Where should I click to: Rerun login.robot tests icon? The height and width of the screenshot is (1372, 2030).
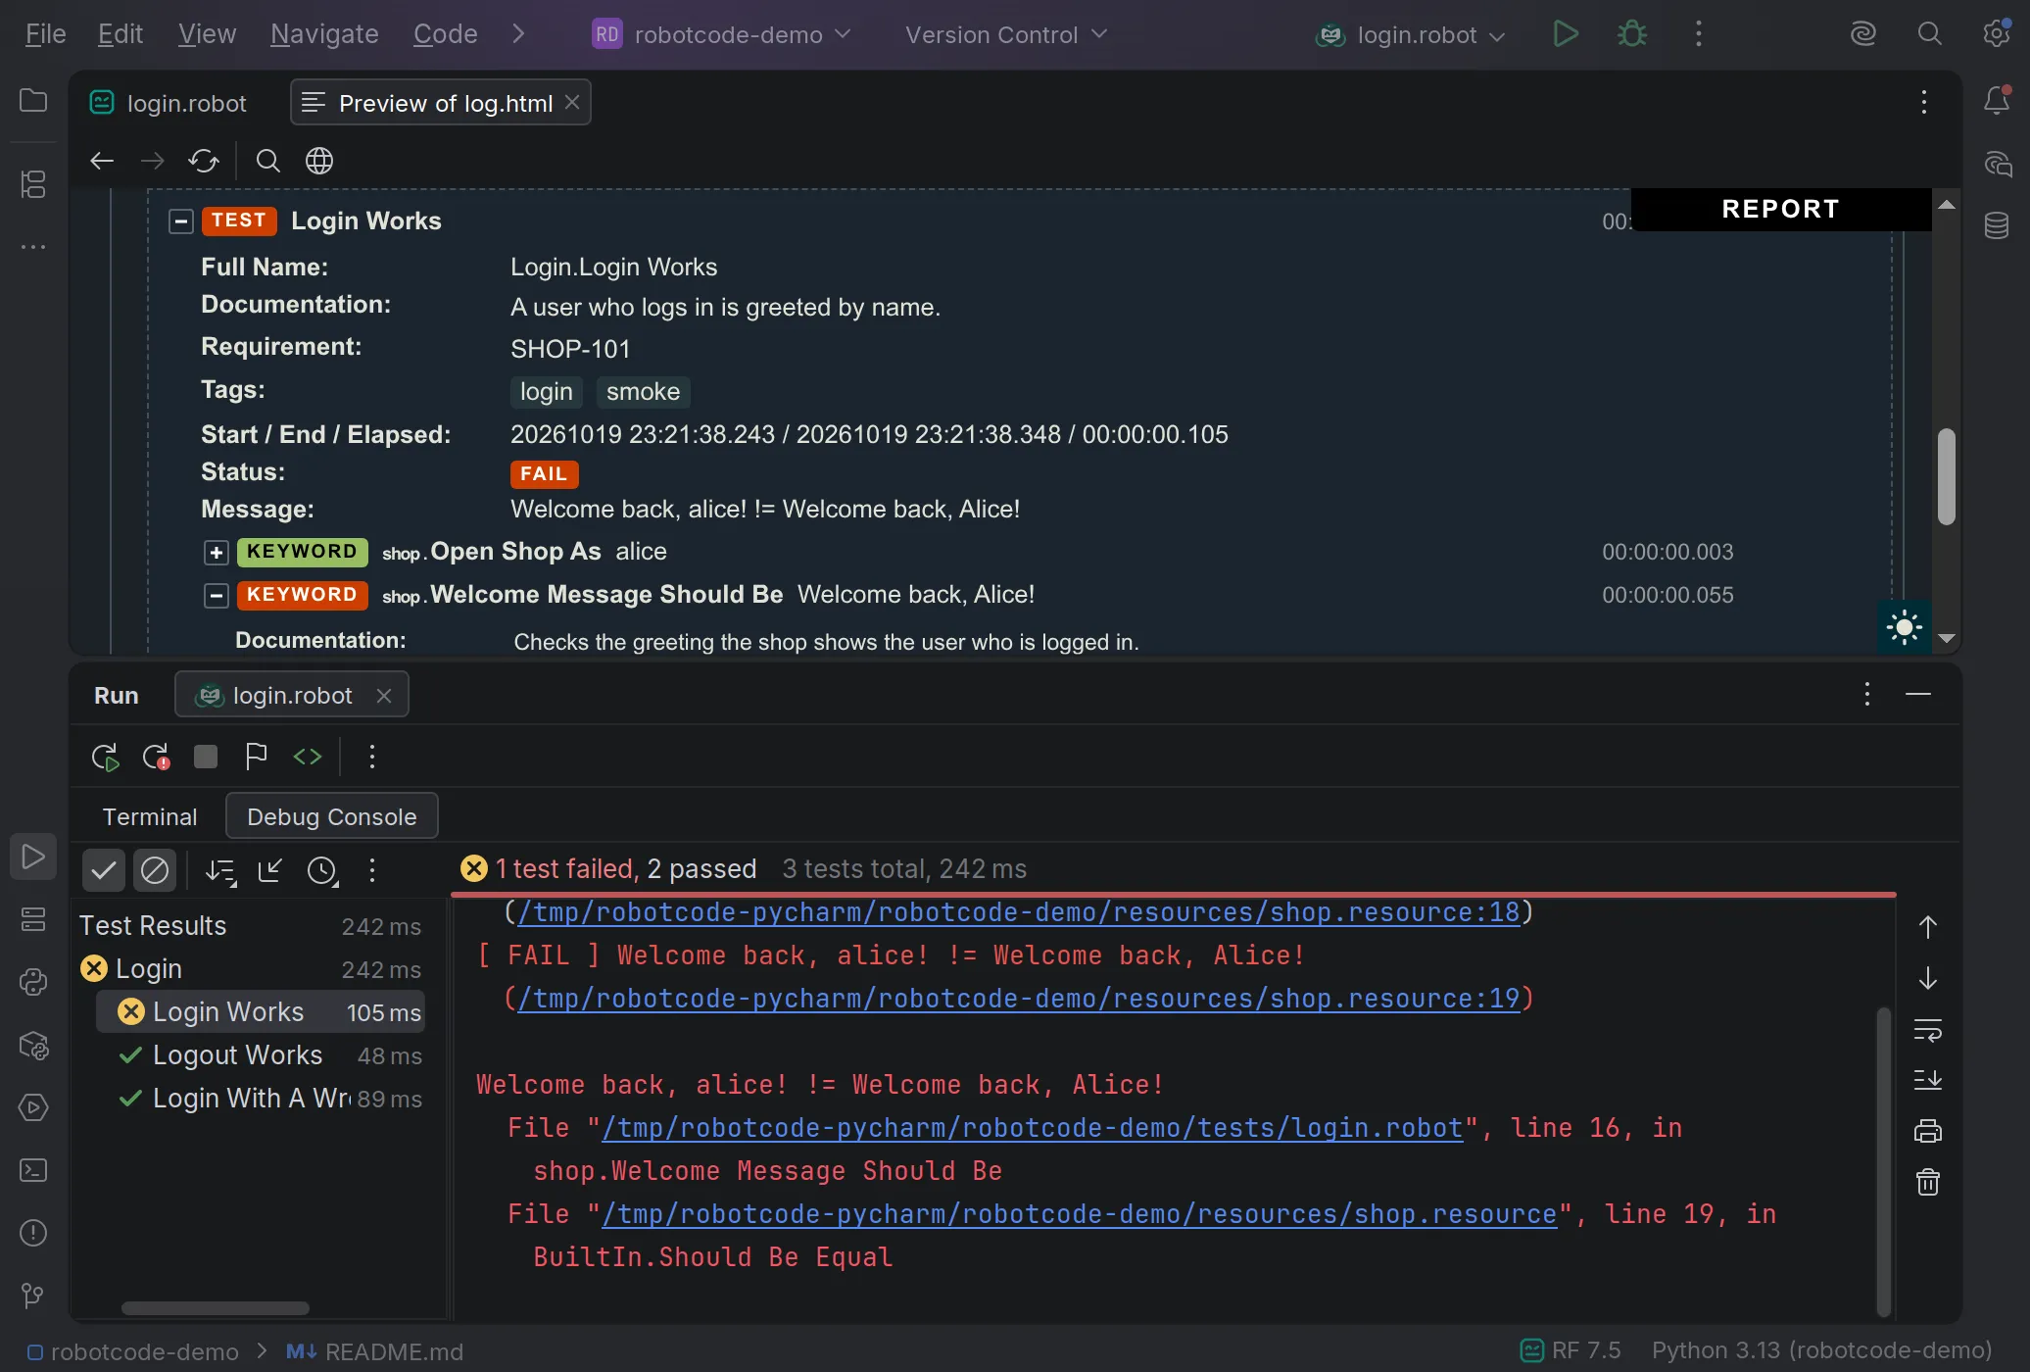[105, 757]
